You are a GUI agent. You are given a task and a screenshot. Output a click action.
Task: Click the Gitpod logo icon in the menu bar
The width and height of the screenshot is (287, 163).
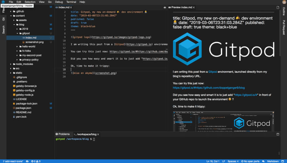coord(3,2)
